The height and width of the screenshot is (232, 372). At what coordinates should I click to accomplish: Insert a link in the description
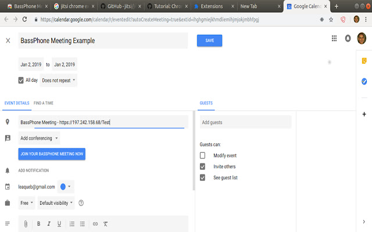[x=95, y=224]
